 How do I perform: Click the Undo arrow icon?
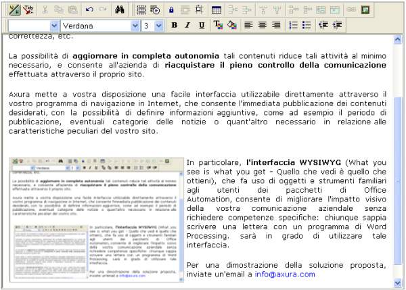pos(90,10)
